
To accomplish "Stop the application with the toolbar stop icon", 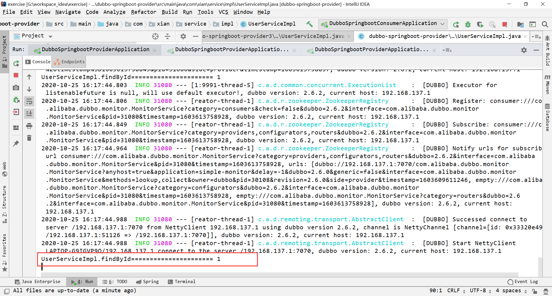I will click(x=505, y=24).
